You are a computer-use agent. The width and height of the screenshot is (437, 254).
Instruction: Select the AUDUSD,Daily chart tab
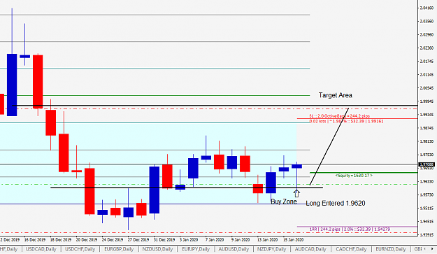pos(234,249)
